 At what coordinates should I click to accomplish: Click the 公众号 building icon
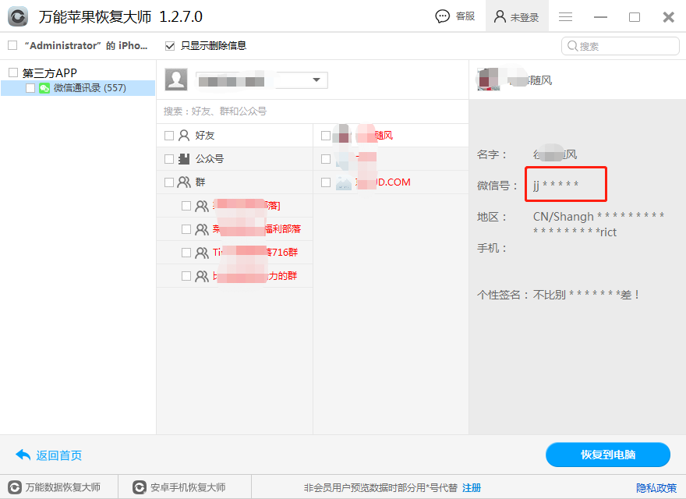(184, 158)
